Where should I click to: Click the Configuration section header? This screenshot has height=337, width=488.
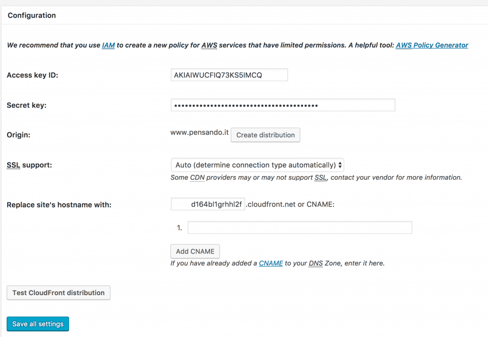pos(31,15)
